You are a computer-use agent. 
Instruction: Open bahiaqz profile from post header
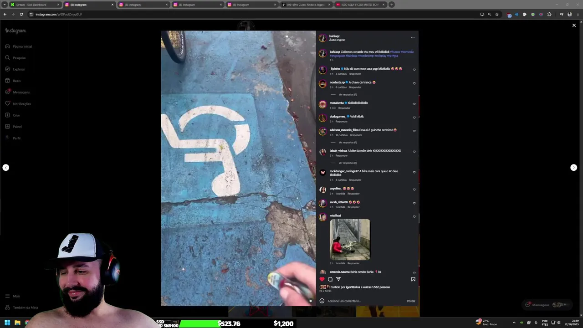(334, 36)
